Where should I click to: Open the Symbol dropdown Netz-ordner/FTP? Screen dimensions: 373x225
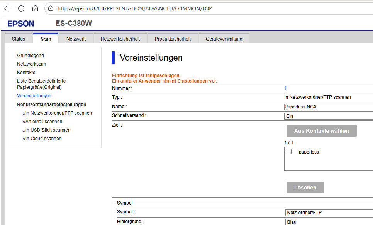(x=328, y=212)
